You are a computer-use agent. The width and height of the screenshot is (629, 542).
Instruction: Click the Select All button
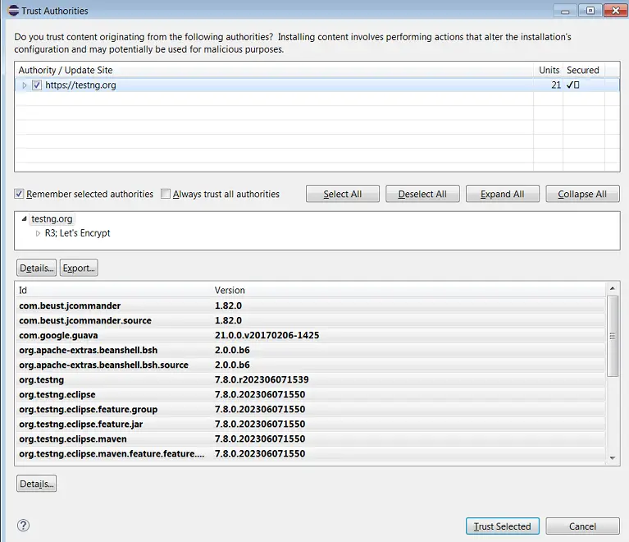pos(343,194)
